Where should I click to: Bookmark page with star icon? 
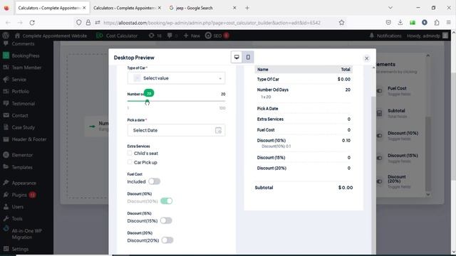(342, 22)
